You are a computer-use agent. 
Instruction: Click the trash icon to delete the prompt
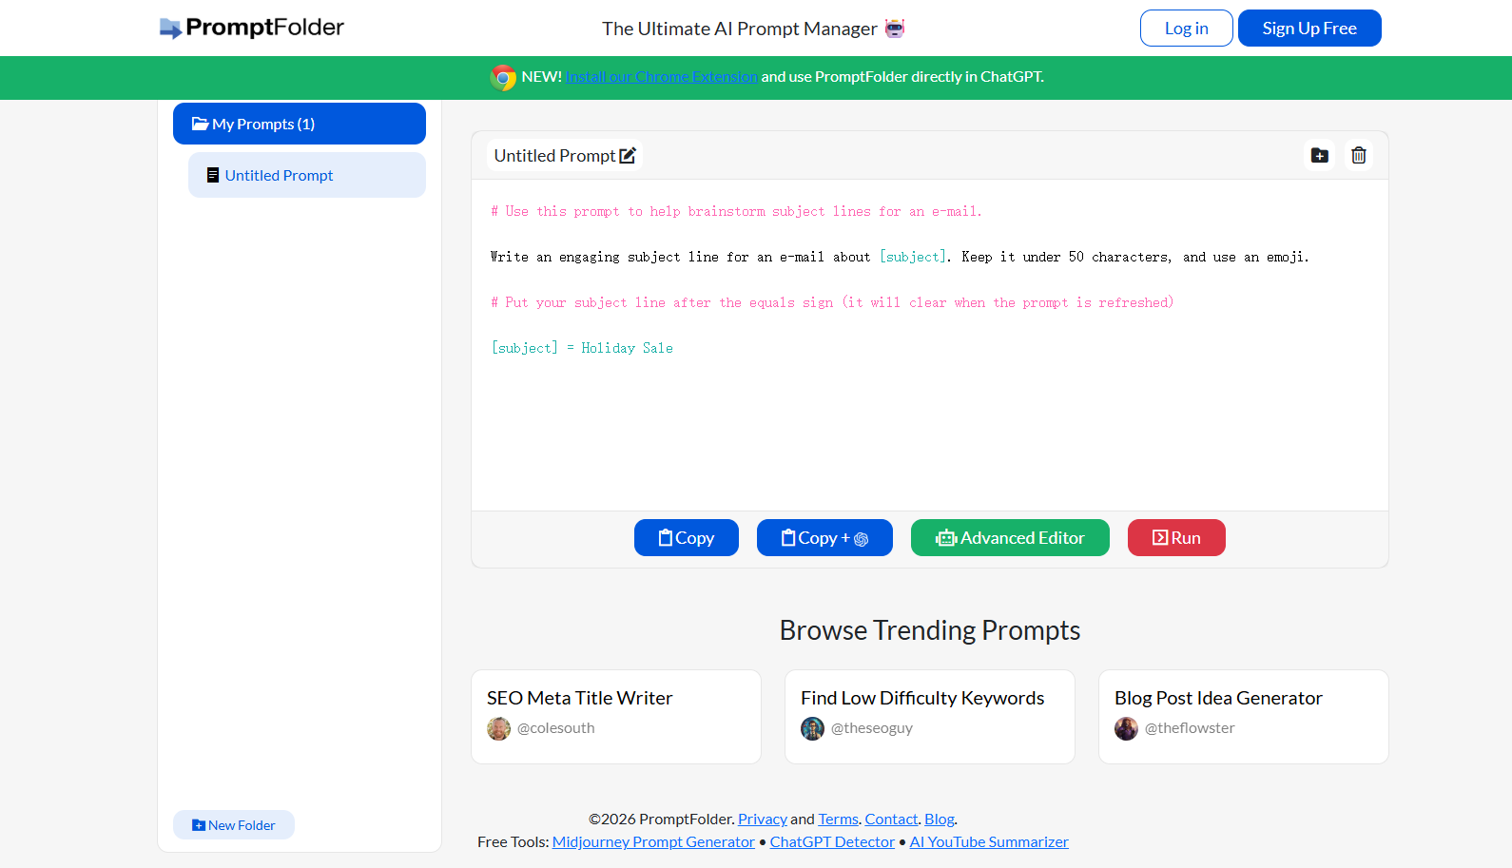pyautogui.click(x=1359, y=155)
